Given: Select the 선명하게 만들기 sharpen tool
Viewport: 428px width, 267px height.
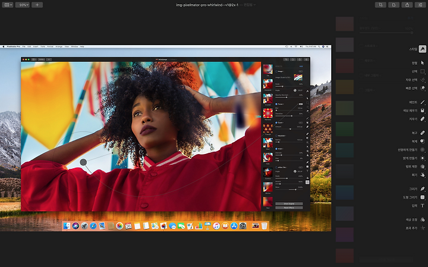Looking at the screenshot, I should [423, 150].
